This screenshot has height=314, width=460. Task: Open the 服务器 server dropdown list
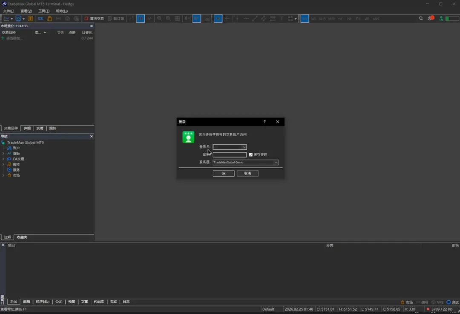pos(276,163)
